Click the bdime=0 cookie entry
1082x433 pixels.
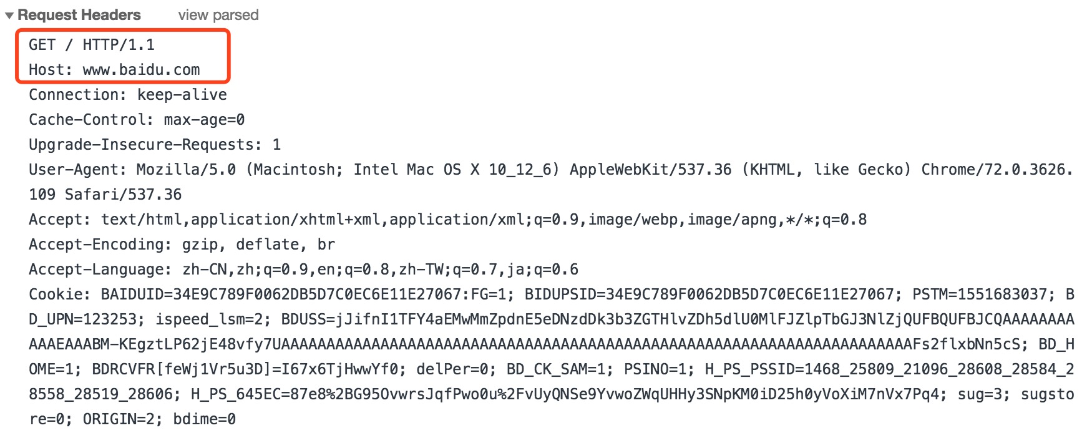pyautogui.click(x=205, y=419)
